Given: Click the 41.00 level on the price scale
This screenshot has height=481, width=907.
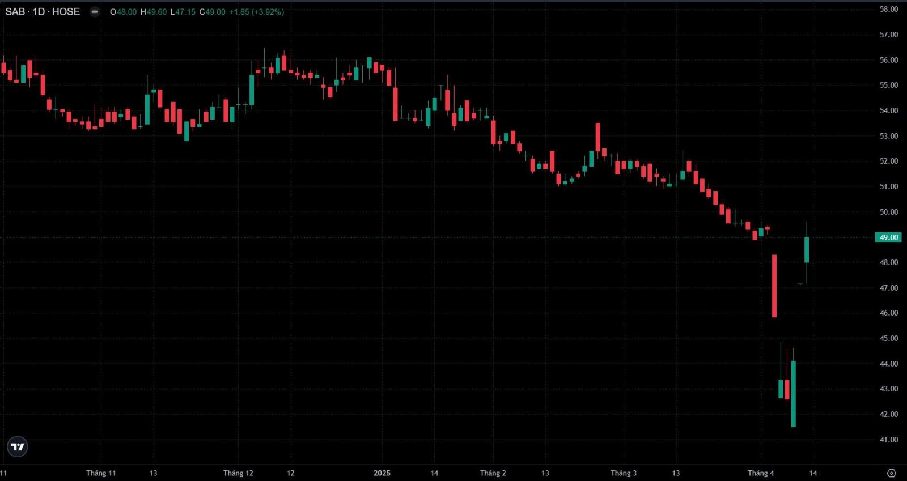Looking at the screenshot, I should (889, 440).
